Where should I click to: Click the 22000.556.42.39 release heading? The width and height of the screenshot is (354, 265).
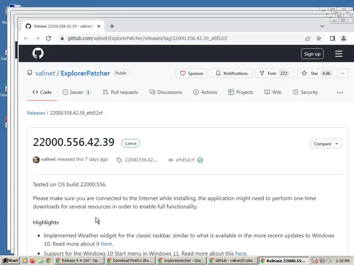pos(74,142)
